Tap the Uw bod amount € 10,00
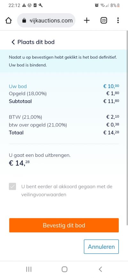This screenshot has height=278, width=128. [x=111, y=86]
